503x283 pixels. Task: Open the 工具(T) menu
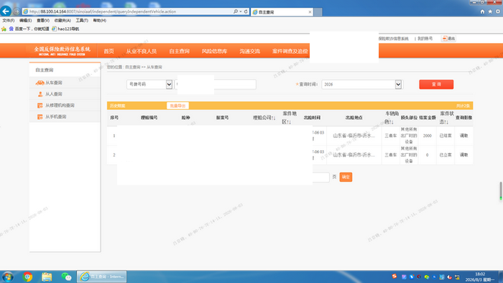82,21
